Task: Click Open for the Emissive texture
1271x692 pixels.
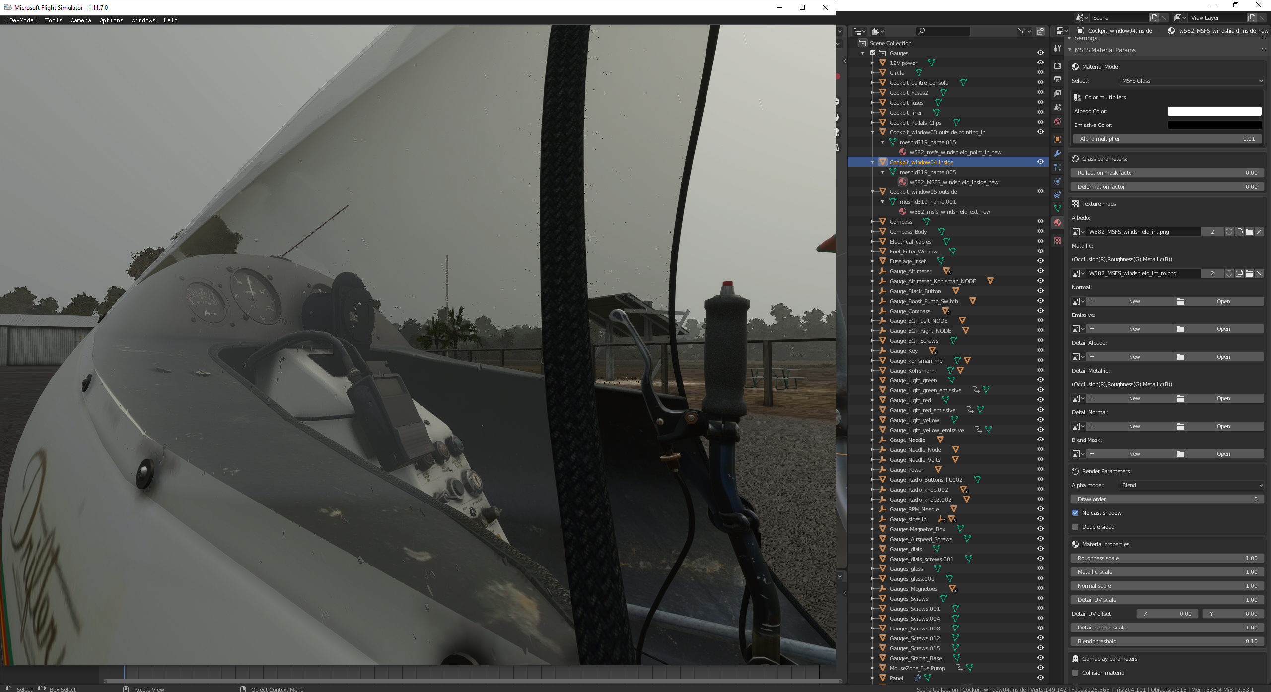Action: (x=1219, y=329)
